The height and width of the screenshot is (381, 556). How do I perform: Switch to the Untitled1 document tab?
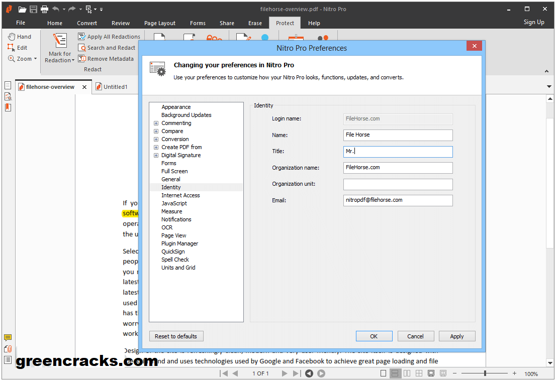point(115,87)
